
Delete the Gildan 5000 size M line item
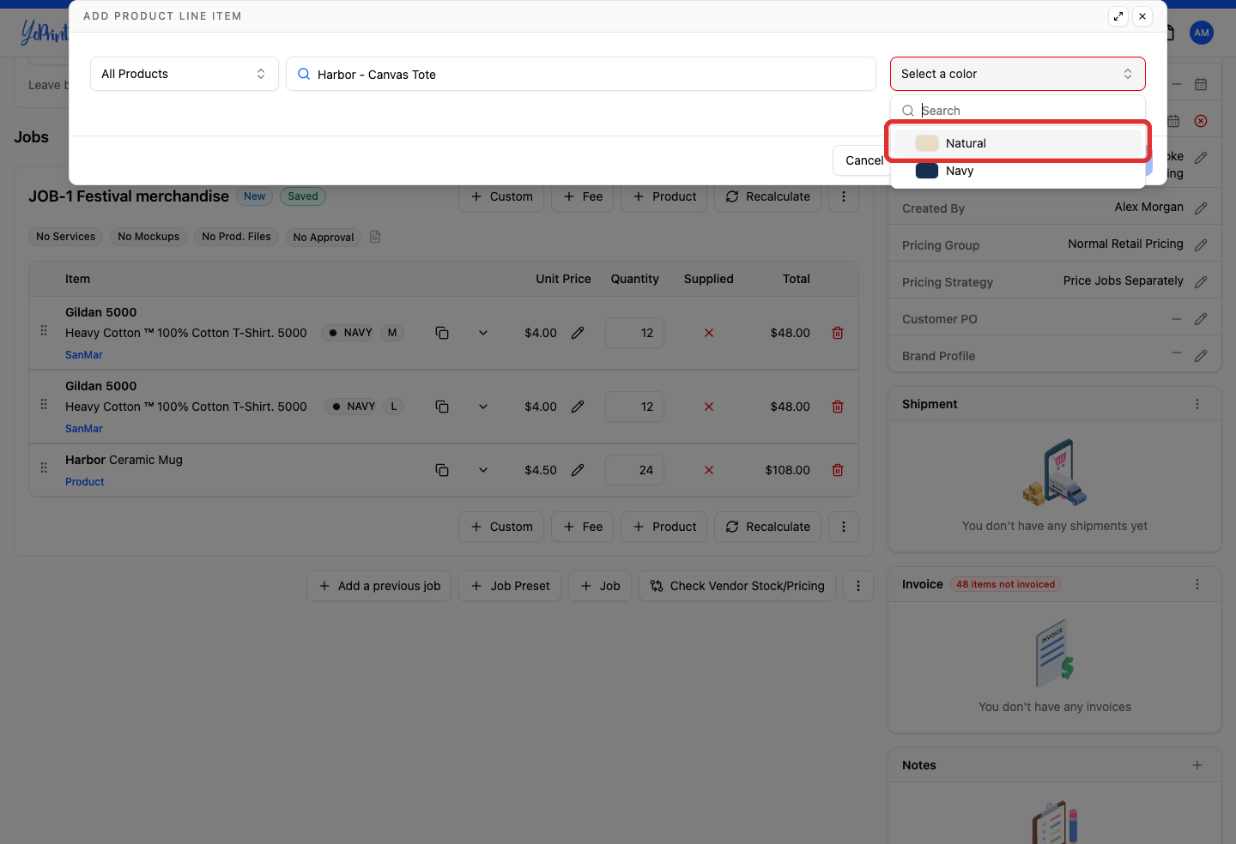coord(838,333)
